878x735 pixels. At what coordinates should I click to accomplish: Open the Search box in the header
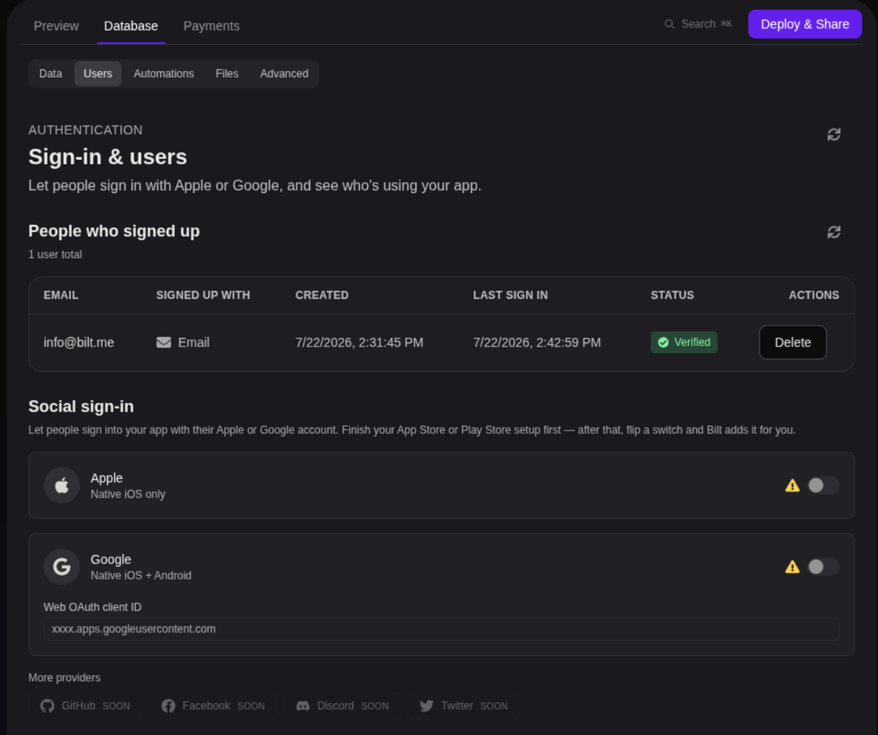[698, 24]
